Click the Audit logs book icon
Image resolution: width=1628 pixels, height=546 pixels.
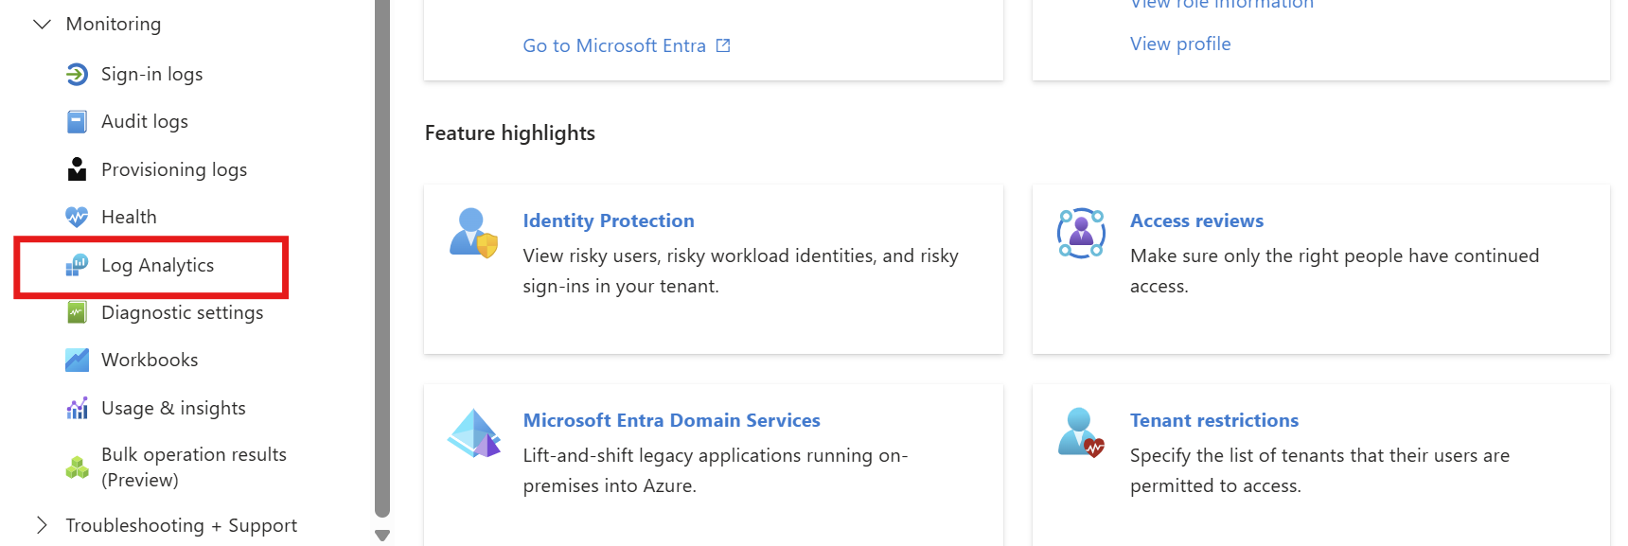(77, 121)
